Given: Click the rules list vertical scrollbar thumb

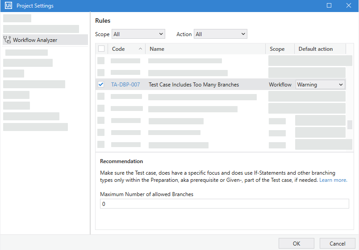Looking at the screenshot, I should click(350, 125).
